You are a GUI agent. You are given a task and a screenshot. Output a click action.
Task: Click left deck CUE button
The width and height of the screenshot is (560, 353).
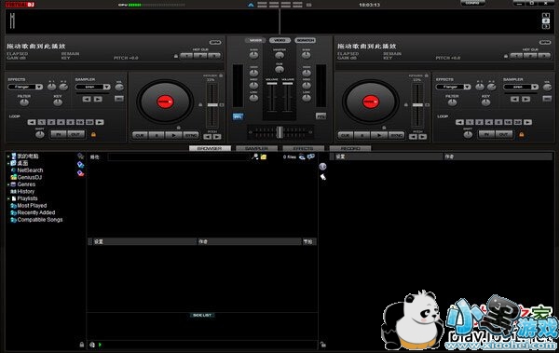140,136
